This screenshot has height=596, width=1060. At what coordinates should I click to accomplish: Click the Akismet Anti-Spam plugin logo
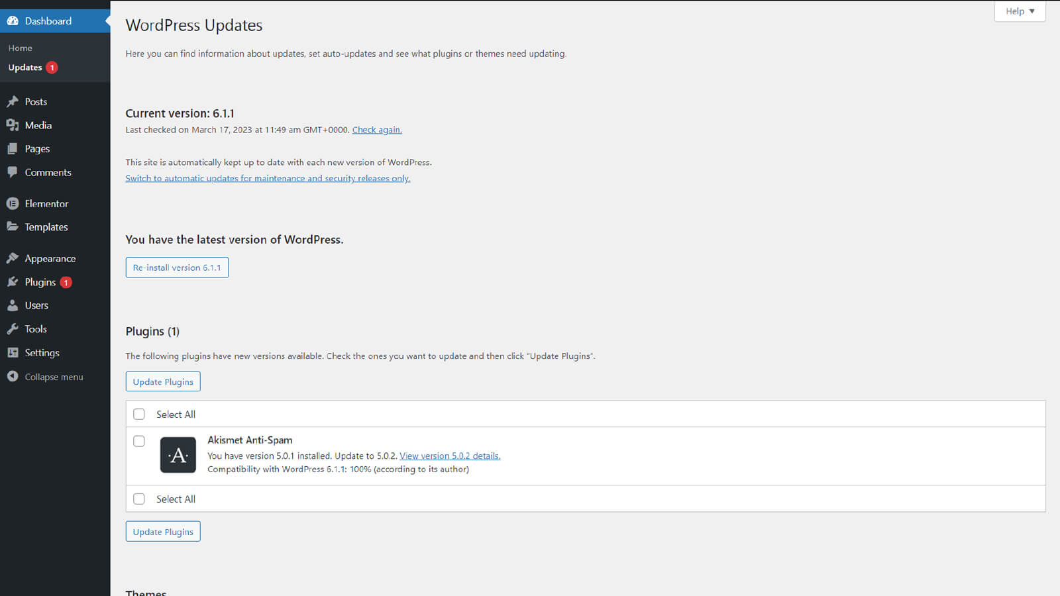point(178,455)
